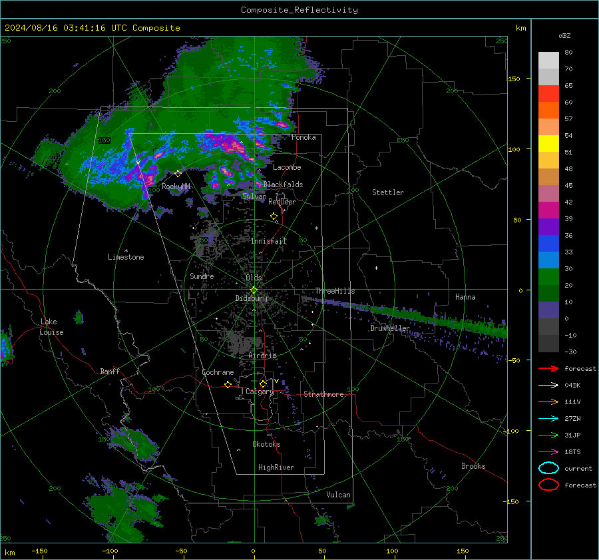Click the asterisk marker above Limestone
599x560 pixels.
point(126,251)
